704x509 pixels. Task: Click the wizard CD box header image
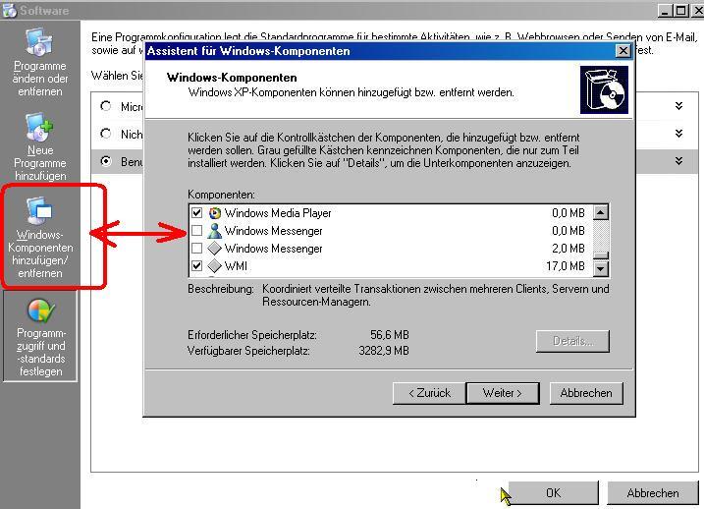[604, 89]
